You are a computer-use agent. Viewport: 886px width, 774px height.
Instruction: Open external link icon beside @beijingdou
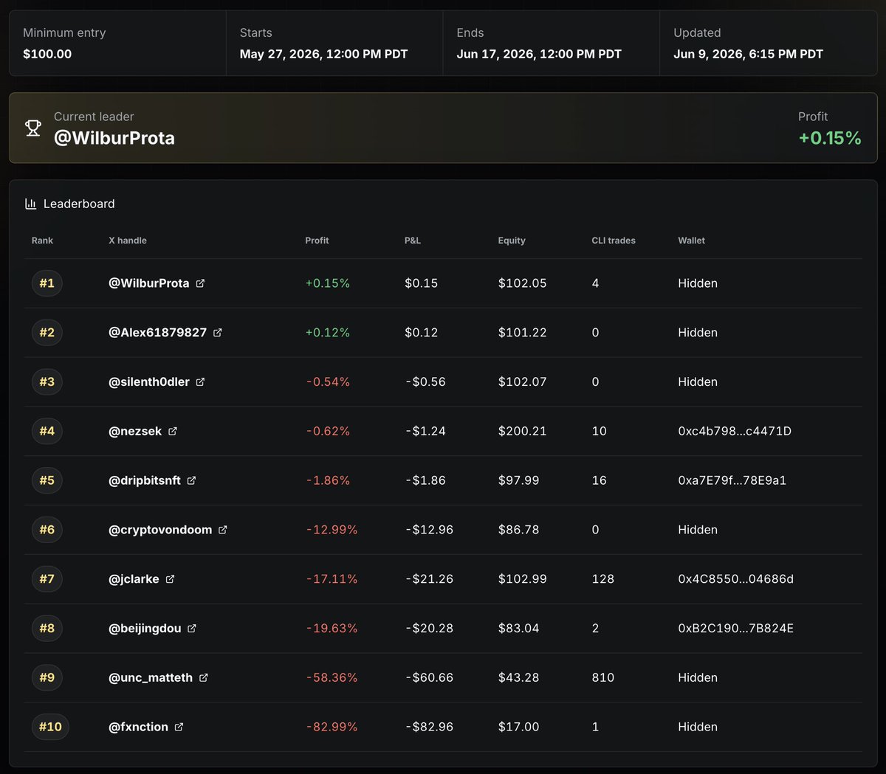(x=192, y=629)
